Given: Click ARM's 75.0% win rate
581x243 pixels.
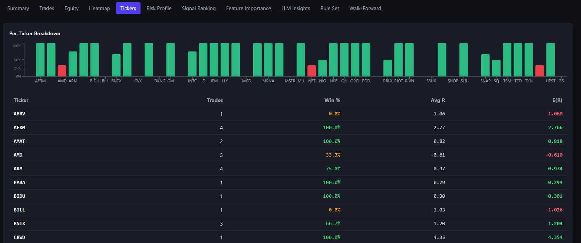Looking at the screenshot, I should click(x=333, y=169).
